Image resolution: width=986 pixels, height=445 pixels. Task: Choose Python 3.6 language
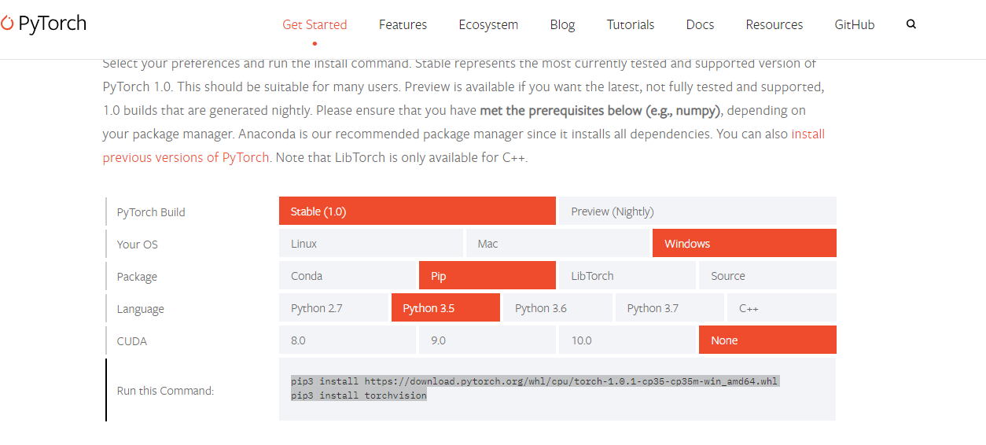coord(557,307)
